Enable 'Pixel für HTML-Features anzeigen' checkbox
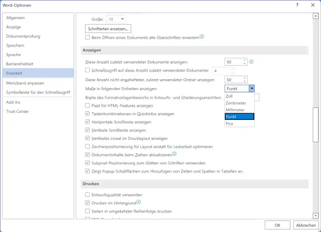 point(88,106)
